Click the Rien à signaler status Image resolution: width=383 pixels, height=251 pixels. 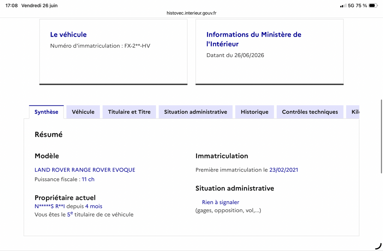click(x=221, y=202)
